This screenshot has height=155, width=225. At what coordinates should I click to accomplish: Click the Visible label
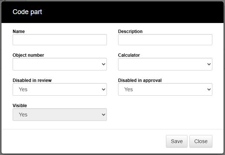pos(20,106)
